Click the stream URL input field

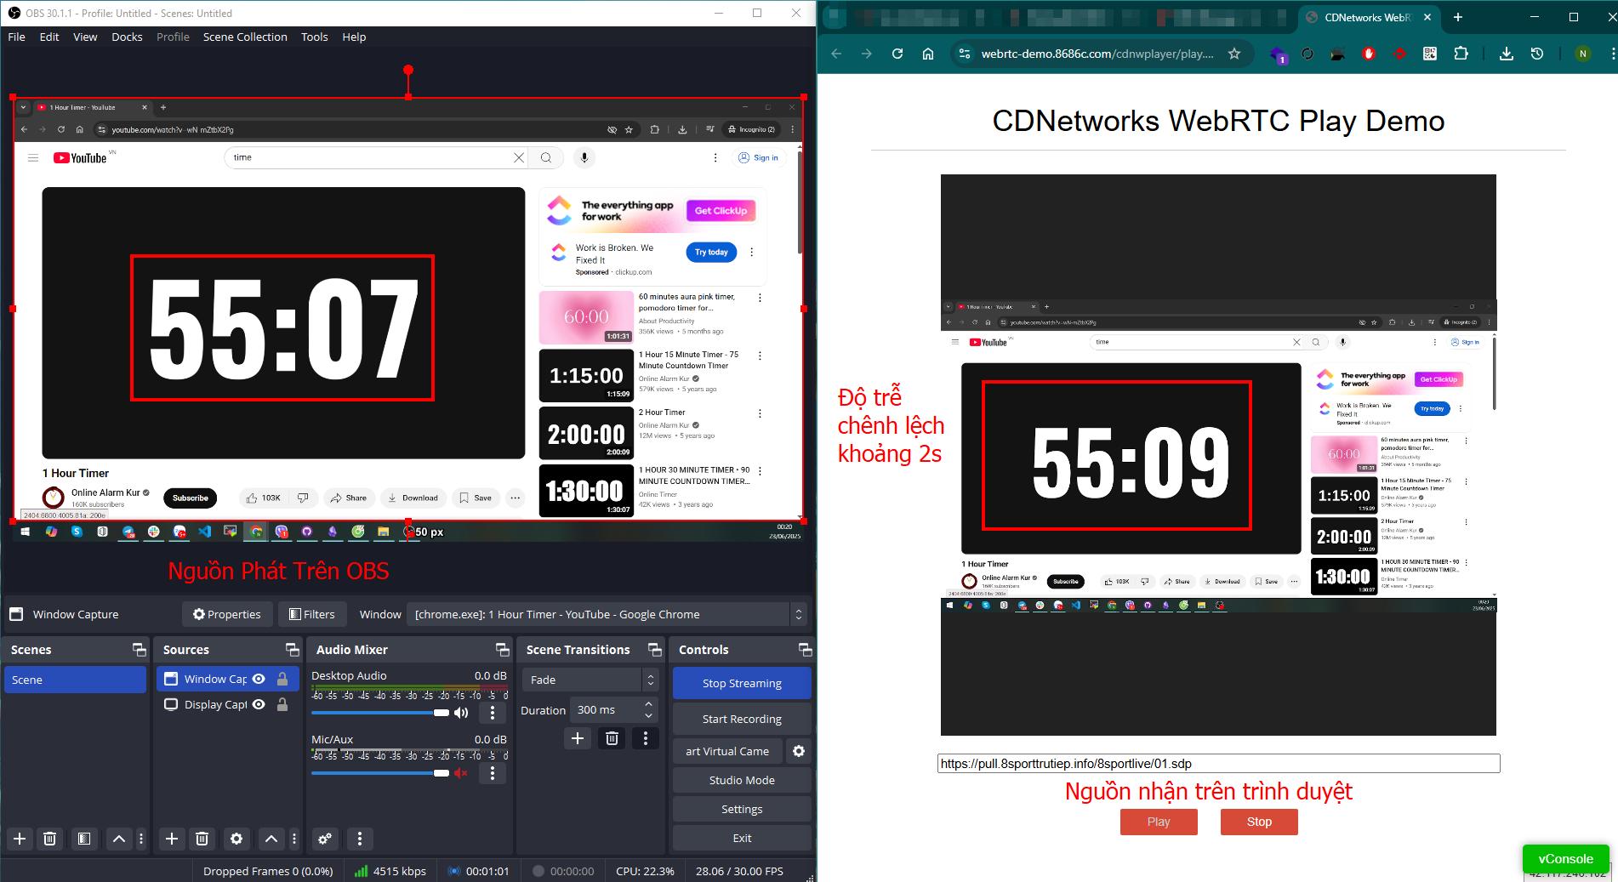pos(1217,764)
